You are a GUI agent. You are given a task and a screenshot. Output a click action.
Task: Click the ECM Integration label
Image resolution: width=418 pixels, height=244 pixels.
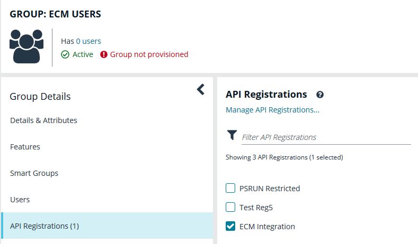(x=267, y=227)
